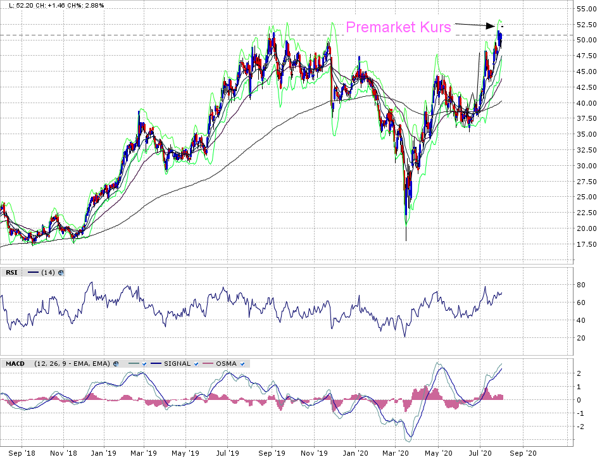Click the Premarket Kurs annotation text
Screen dimensions: 602x462
pyautogui.click(x=398, y=27)
